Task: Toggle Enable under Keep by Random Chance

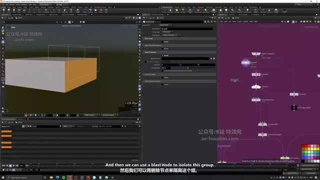Action: click(x=162, y=84)
